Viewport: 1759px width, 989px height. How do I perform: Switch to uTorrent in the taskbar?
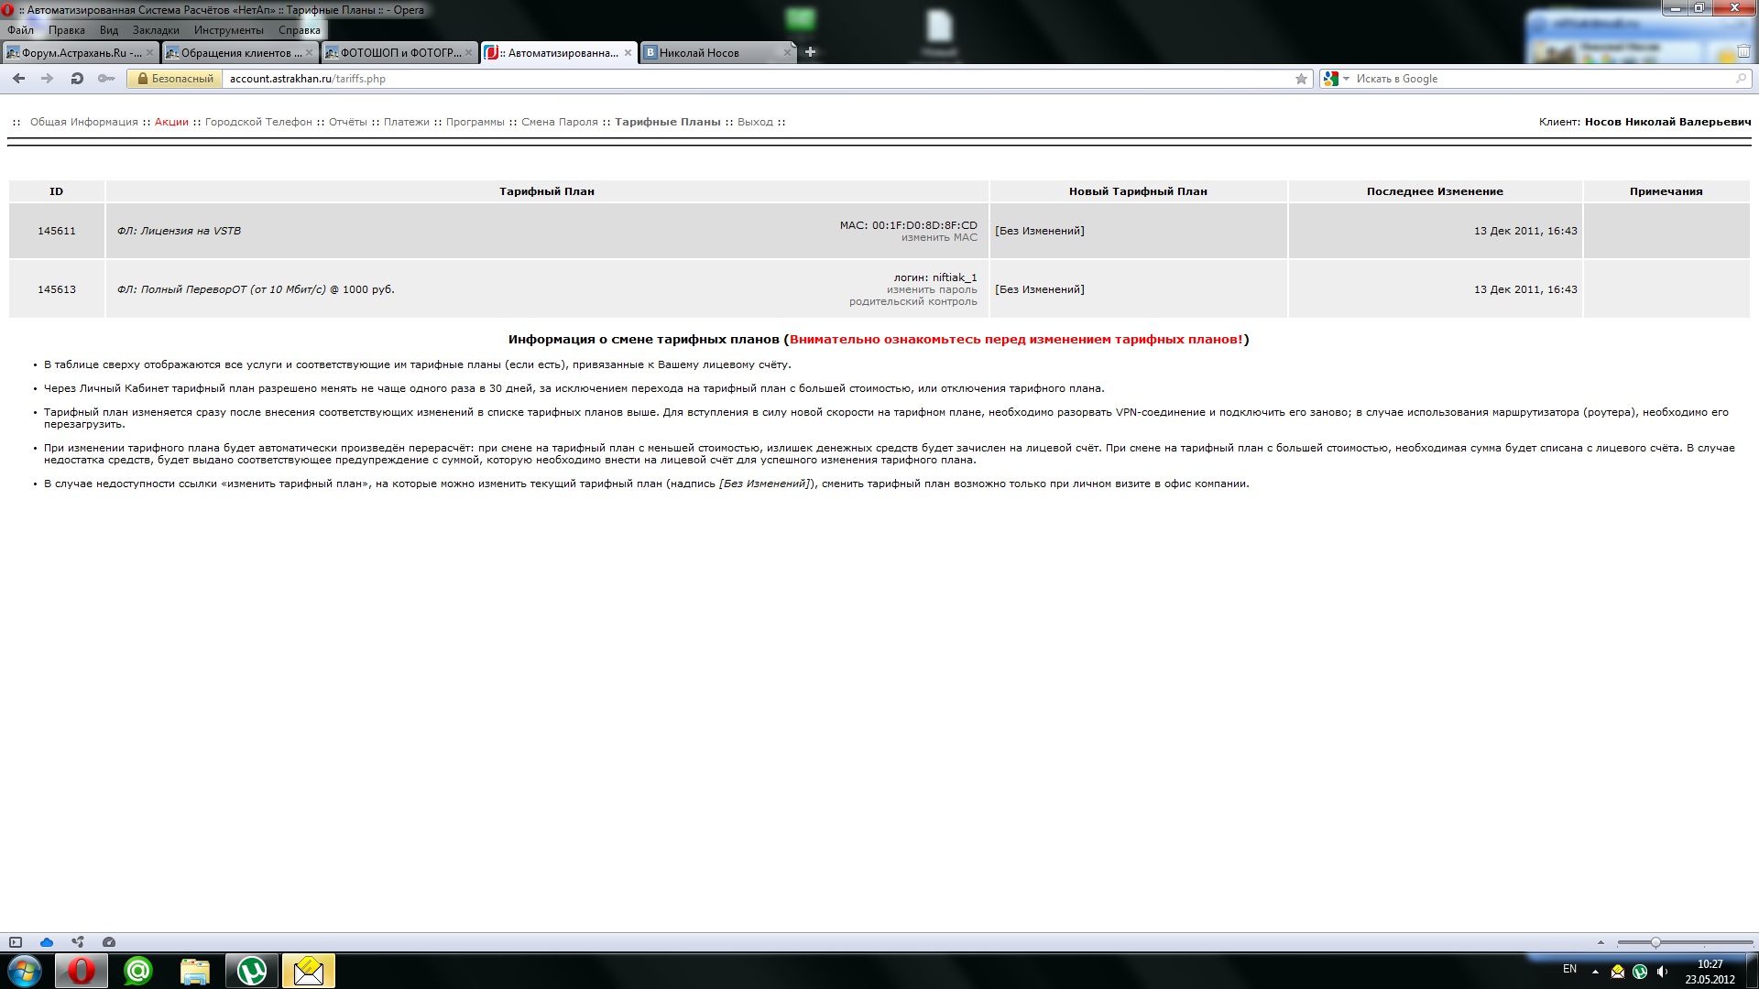tap(252, 971)
